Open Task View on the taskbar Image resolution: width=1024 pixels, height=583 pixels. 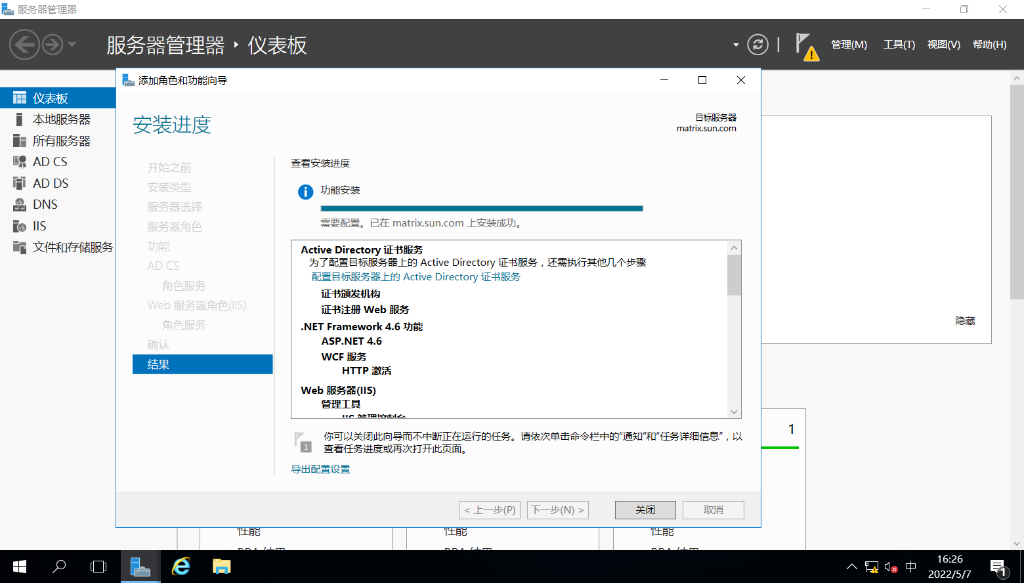coord(98,567)
